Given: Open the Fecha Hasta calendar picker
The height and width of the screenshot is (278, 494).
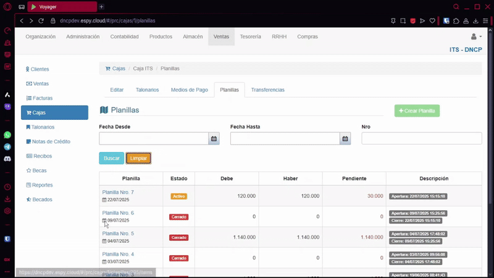Looking at the screenshot, I should pos(345,139).
